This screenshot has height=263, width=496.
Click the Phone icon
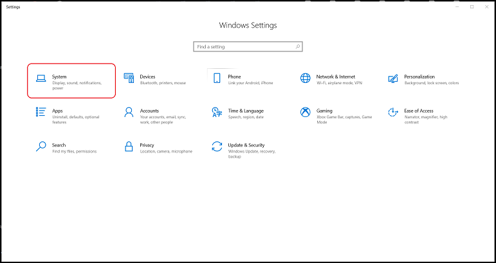coord(217,78)
